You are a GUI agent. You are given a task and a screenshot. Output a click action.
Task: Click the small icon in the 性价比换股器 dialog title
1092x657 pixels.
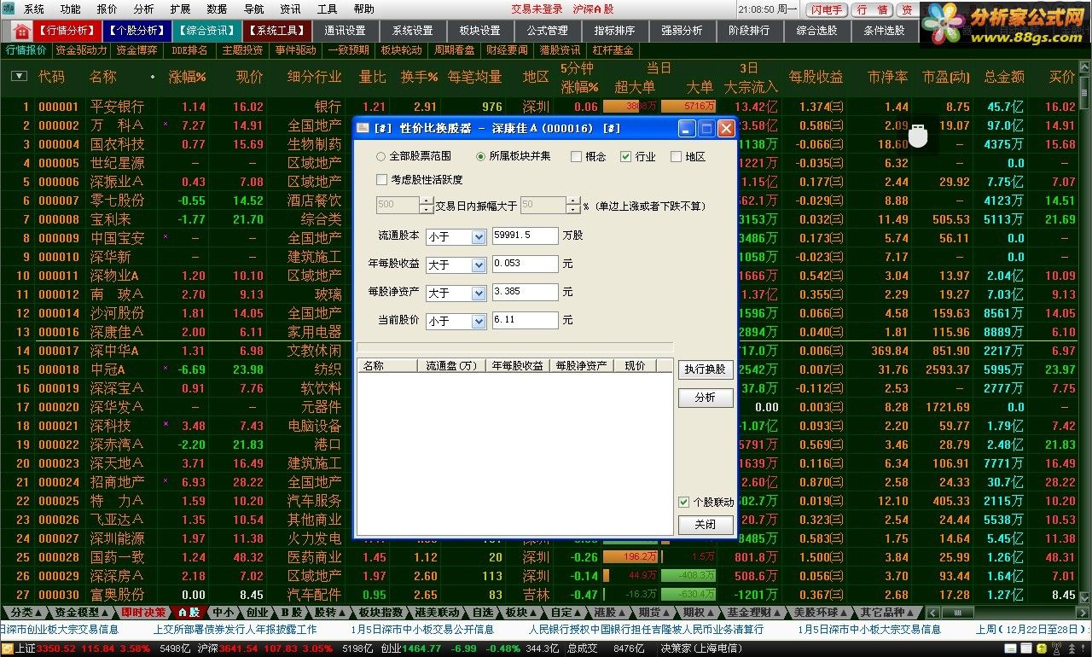pyautogui.click(x=363, y=129)
